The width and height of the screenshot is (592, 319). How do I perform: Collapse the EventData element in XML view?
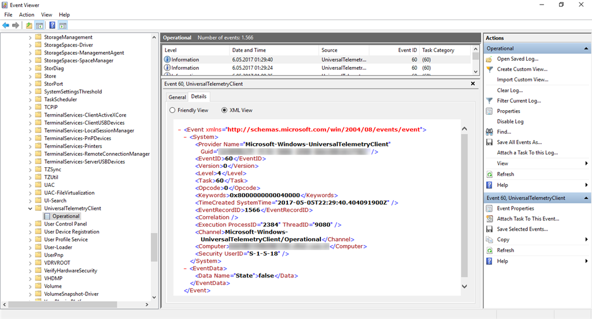[x=185, y=269]
